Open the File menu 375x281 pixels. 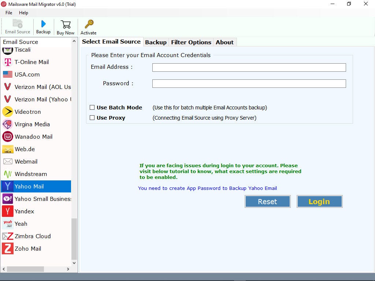[9, 13]
